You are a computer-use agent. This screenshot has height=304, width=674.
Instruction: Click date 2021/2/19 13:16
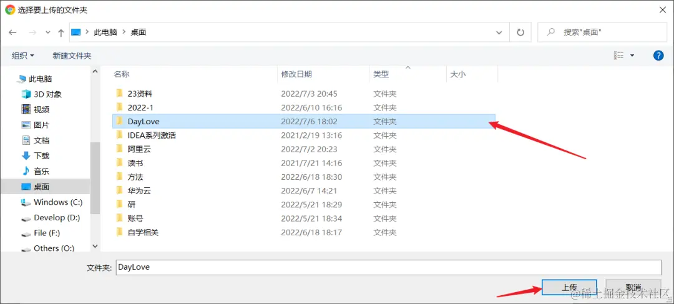click(x=311, y=135)
